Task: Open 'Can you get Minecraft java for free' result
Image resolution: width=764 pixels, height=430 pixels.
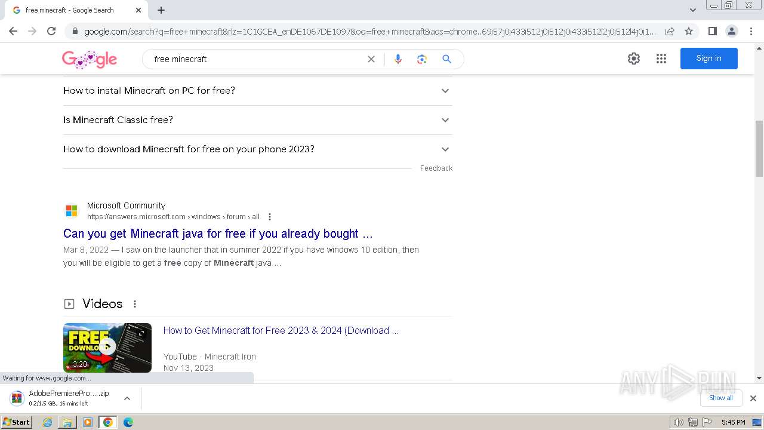Action: [218, 234]
